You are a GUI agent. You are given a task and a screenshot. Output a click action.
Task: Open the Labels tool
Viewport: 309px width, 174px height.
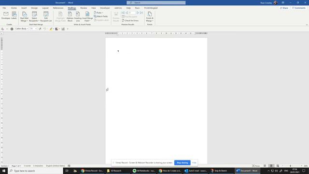[x=14, y=15]
